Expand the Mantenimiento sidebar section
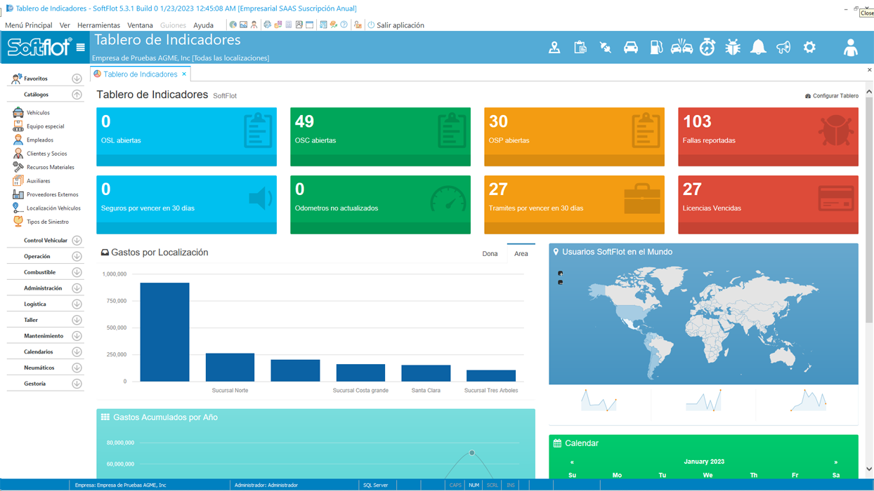The width and height of the screenshot is (874, 491). pyautogui.click(x=77, y=336)
